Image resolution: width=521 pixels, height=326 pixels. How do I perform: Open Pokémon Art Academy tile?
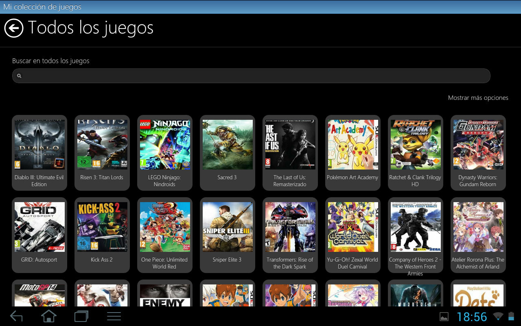(353, 145)
